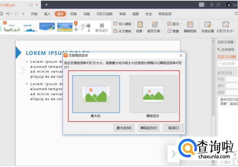
Task: Apply the beach scene design template
Action: (x=65, y=27)
